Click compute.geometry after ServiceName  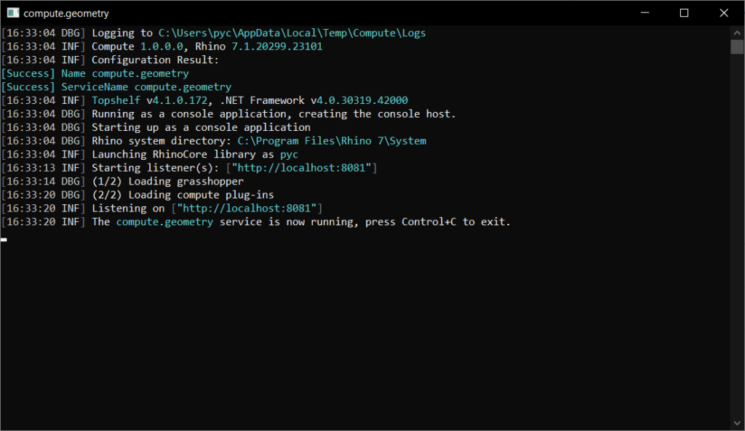tap(183, 87)
